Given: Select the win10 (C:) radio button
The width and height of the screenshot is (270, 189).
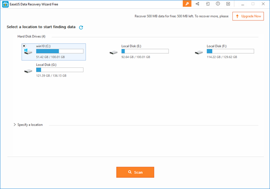Looking at the screenshot, I should tap(24, 46).
